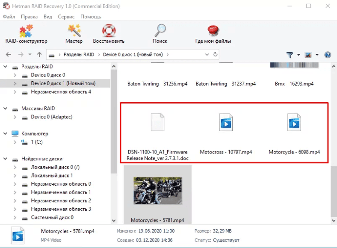Click the file list scroll up arrow
Screen dimensions: 337x248
pyautogui.click(x=334, y=66)
